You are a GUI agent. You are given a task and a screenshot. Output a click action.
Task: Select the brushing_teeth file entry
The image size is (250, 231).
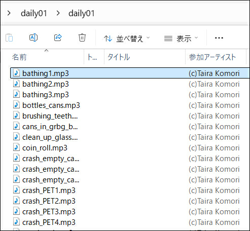click(130, 116)
